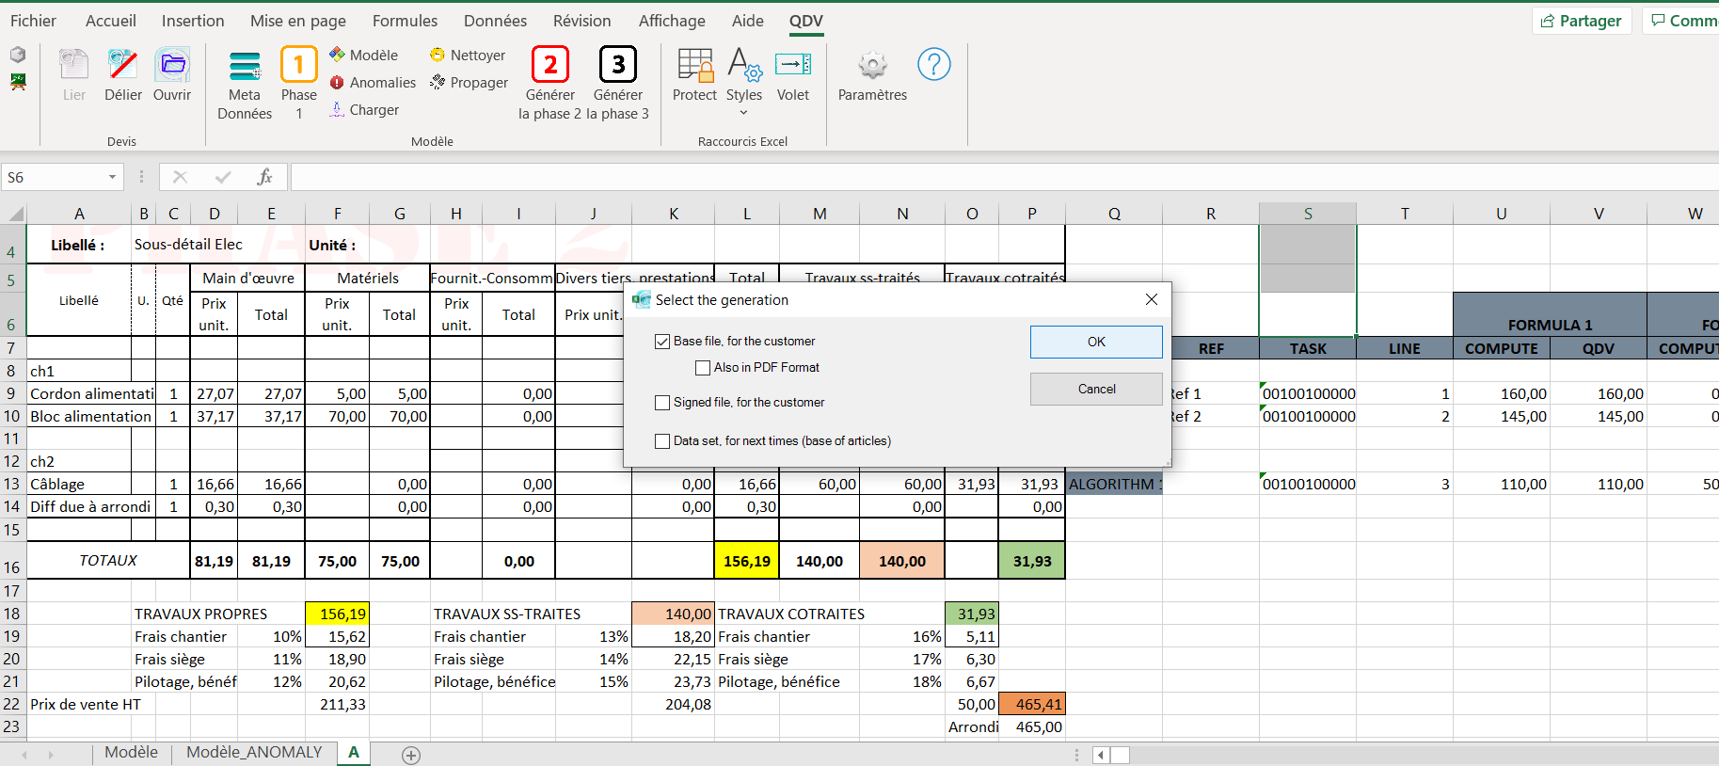Expand the Name Box dropdown arrow
The height and width of the screenshot is (766, 1719).
tap(112, 177)
